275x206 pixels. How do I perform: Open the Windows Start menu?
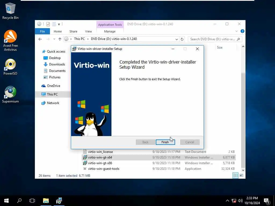point(6,201)
